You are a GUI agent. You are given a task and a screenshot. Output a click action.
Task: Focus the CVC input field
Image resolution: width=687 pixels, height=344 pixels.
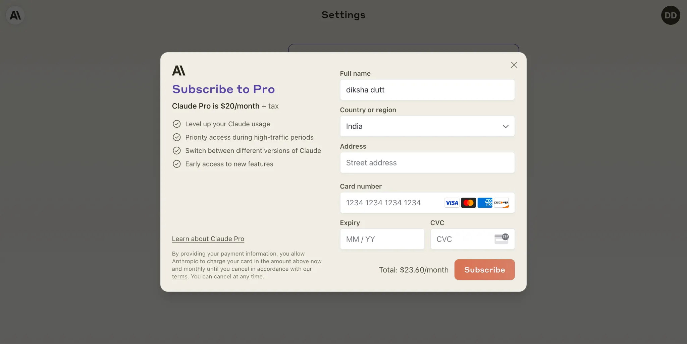472,239
